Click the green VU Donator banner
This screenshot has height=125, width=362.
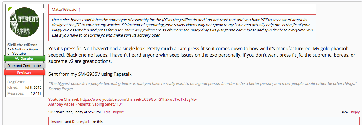tap(25, 58)
